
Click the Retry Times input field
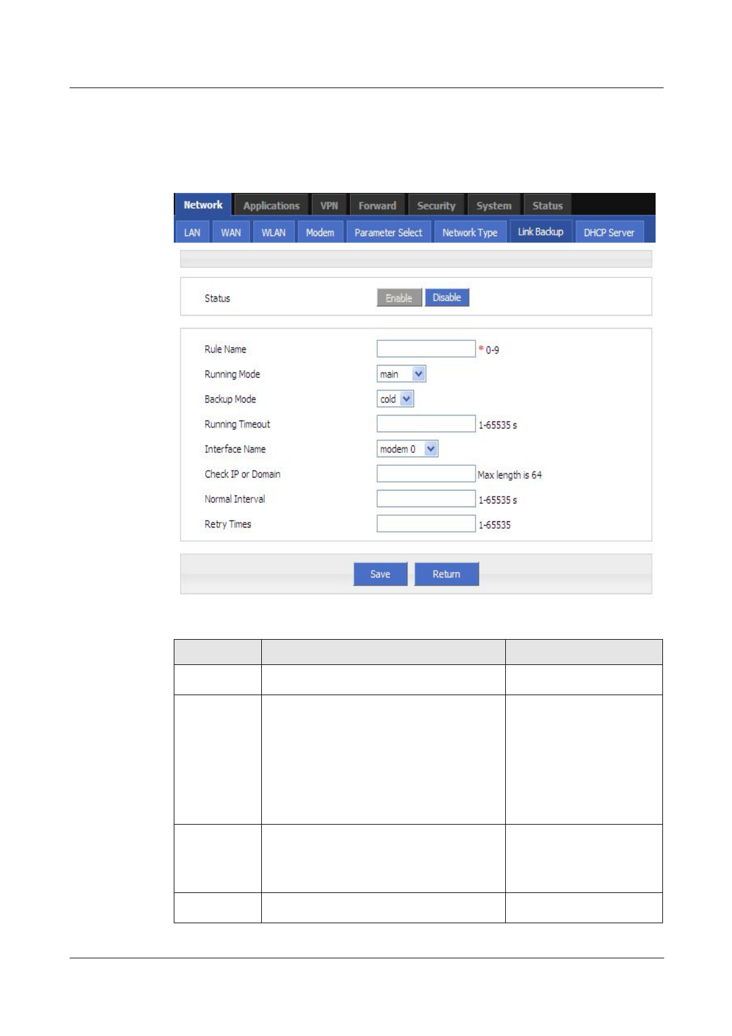pyautogui.click(x=426, y=523)
